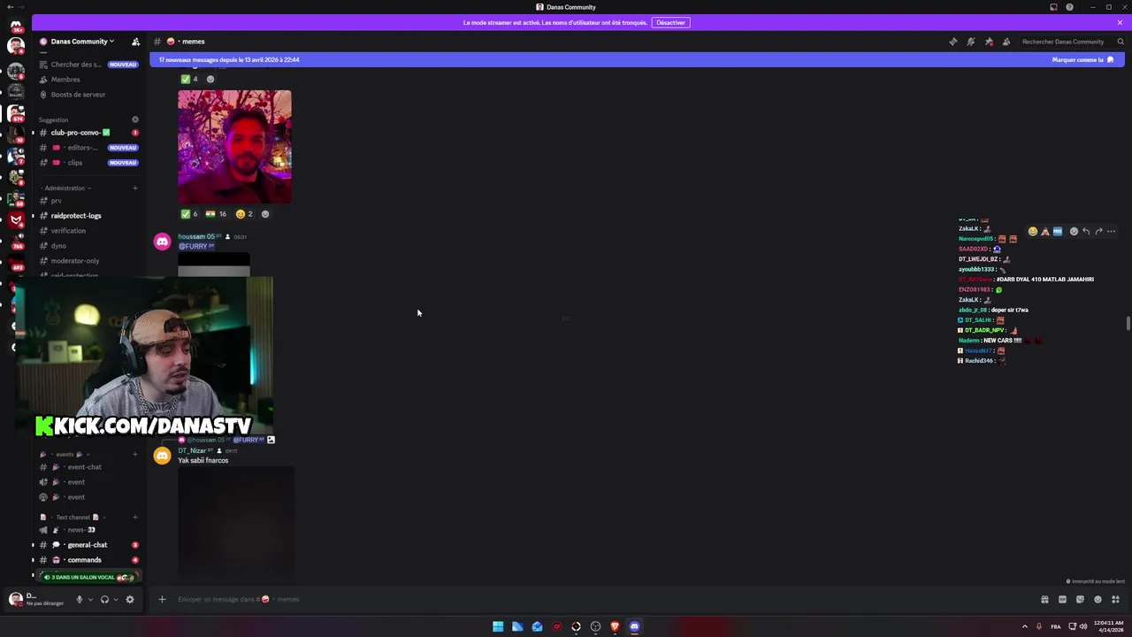This screenshot has width=1132, height=637.
Task: Open Discord inbox icon in title bar
Action: click(x=1053, y=7)
